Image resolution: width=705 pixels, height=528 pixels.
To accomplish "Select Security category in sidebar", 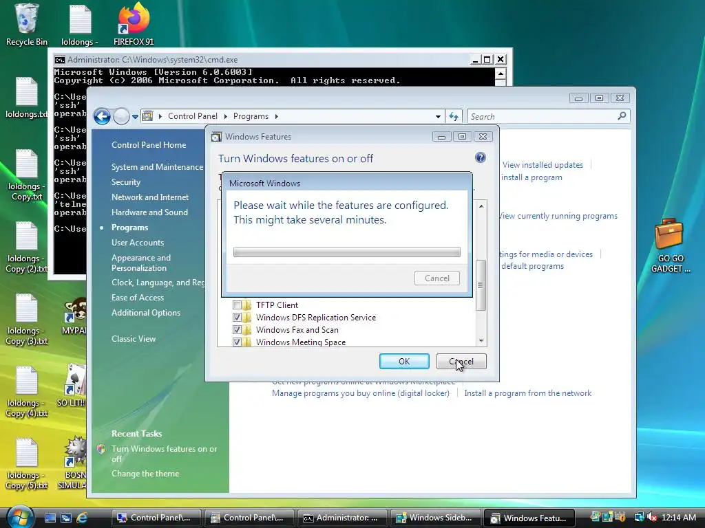I will click(126, 182).
